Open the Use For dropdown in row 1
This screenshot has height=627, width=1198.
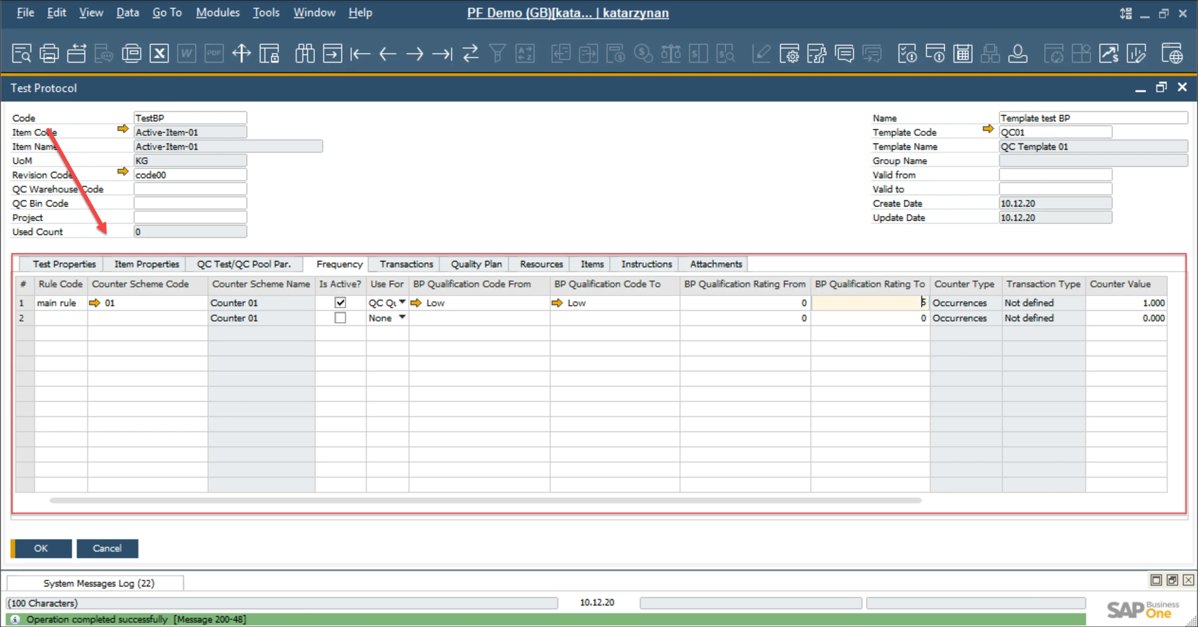pos(402,303)
